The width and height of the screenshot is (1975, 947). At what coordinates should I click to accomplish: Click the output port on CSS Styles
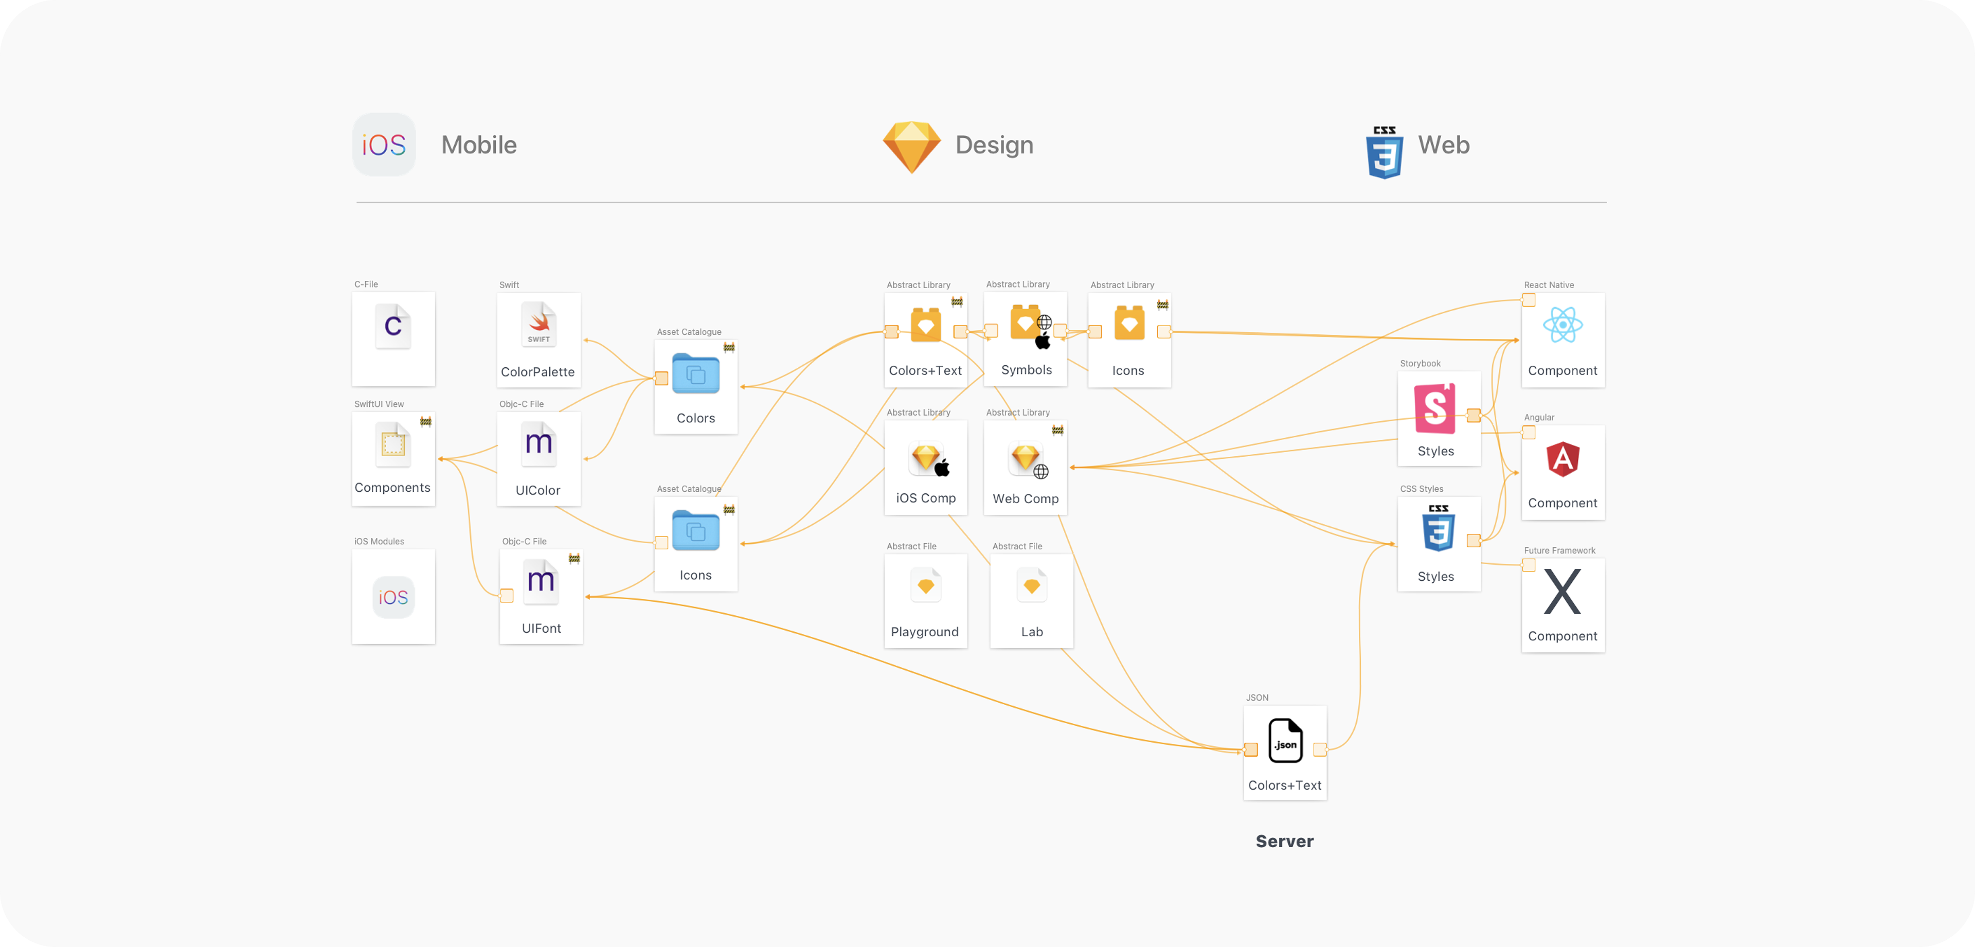(1473, 541)
